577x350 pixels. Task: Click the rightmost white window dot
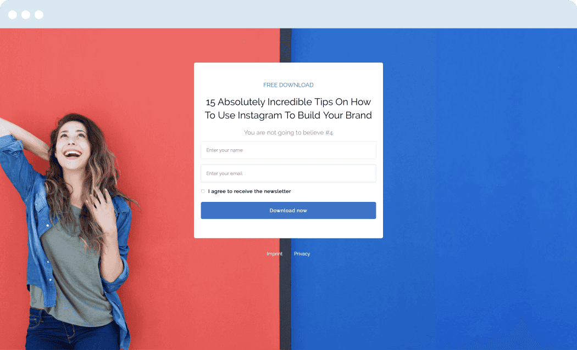(x=39, y=15)
